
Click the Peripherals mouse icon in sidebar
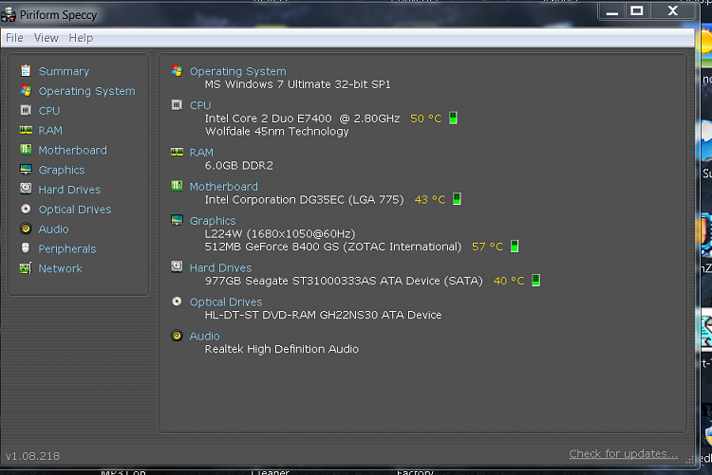[x=26, y=247]
